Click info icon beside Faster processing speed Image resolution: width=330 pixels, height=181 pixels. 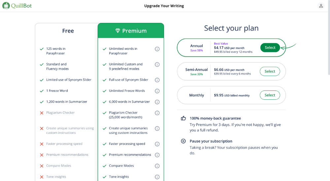157,144
